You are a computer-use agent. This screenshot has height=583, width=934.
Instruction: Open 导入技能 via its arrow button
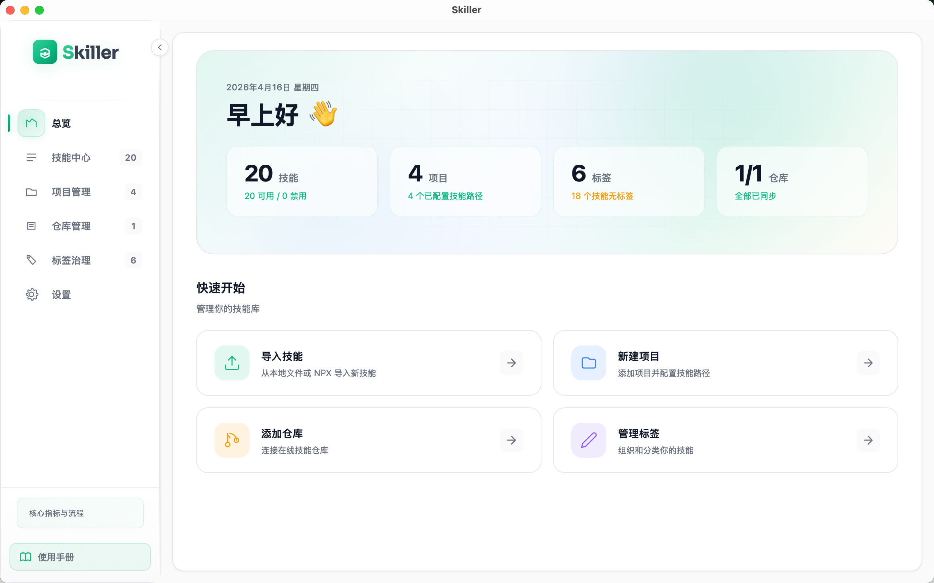pos(512,363)
